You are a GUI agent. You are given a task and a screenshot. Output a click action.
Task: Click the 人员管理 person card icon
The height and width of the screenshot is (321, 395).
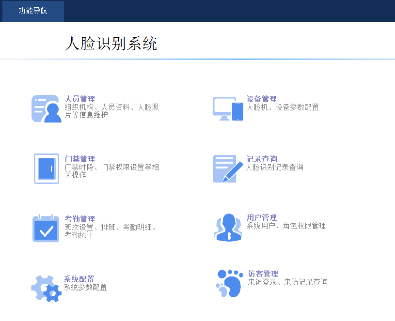(47, 108)
